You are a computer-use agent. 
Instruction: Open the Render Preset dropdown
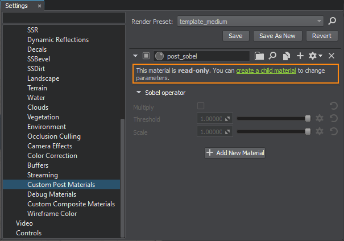click(x=250, y=22)
